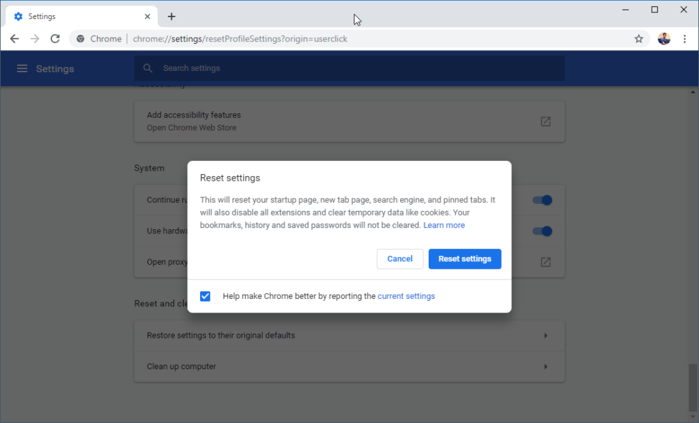The image size is (699, 423).
Task: Click the search magnifier in Settings
Action: [x=148, y=68]
